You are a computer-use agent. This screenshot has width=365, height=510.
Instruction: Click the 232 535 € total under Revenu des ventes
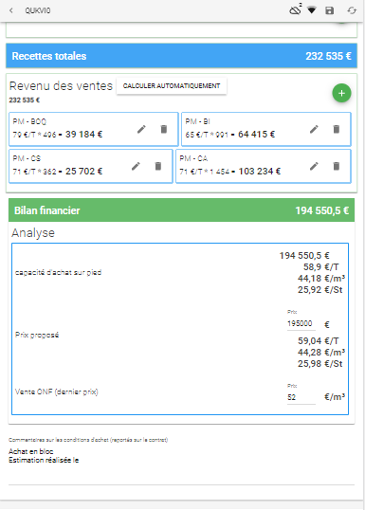click(x=24, y=100)
